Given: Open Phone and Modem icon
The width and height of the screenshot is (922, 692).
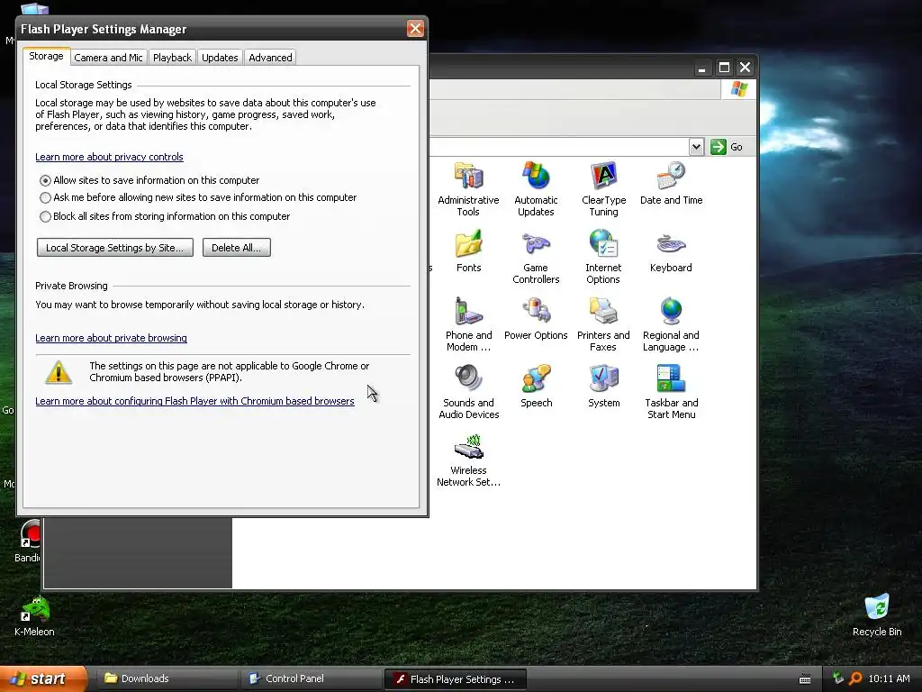Looking at the screenshot, I should (x=468, y=324).
